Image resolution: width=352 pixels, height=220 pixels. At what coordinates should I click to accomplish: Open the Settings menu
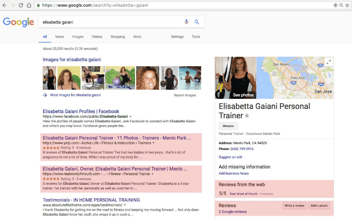(177, 36)
